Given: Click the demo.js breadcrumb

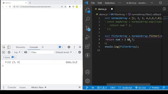Looking at the screenshot, I should pos(102,14).
